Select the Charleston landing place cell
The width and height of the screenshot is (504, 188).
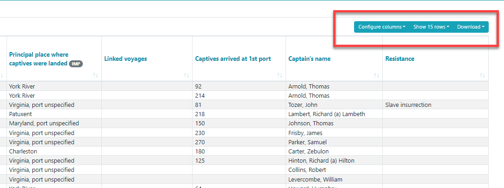tap(23, 151)
